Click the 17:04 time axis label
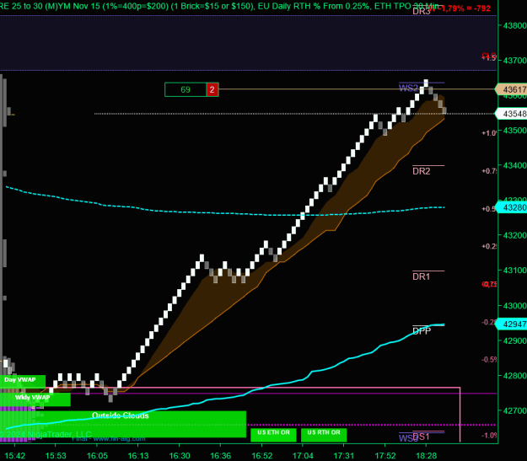Viewport: 527px width, 461px height. [303, 456]
